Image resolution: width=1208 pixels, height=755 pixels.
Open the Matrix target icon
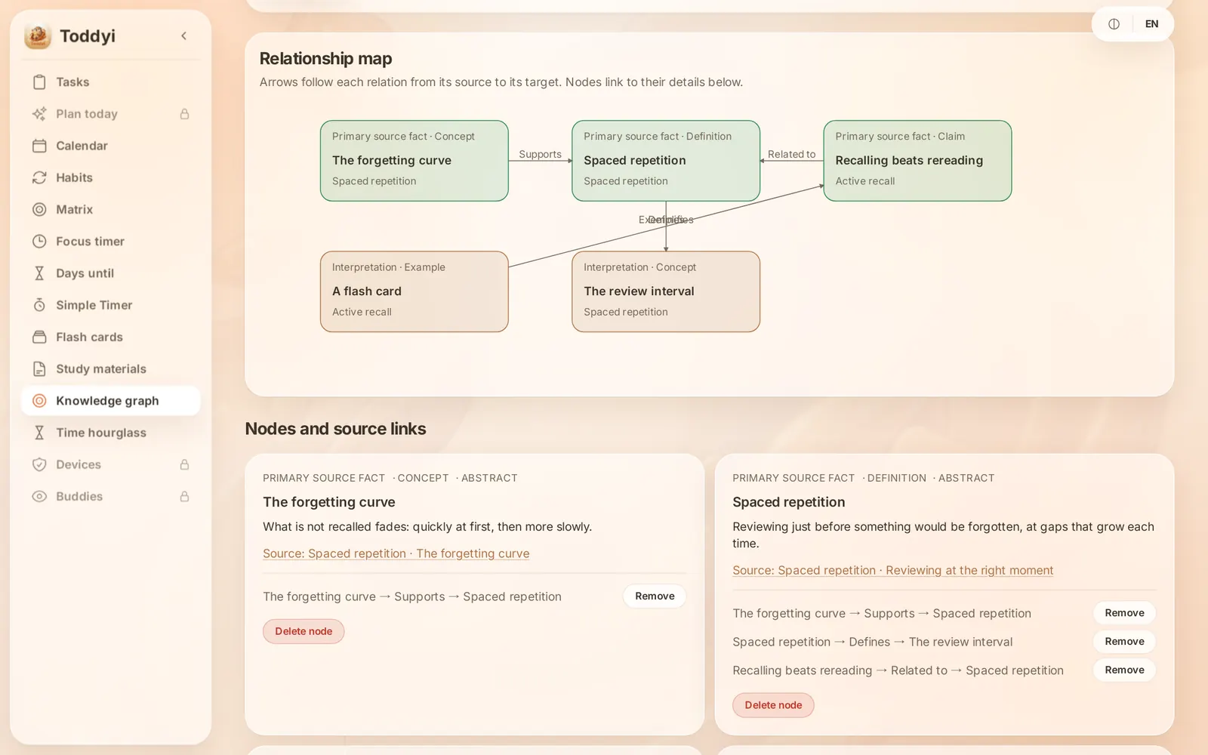pyautogui.click(x=39, y=209)
